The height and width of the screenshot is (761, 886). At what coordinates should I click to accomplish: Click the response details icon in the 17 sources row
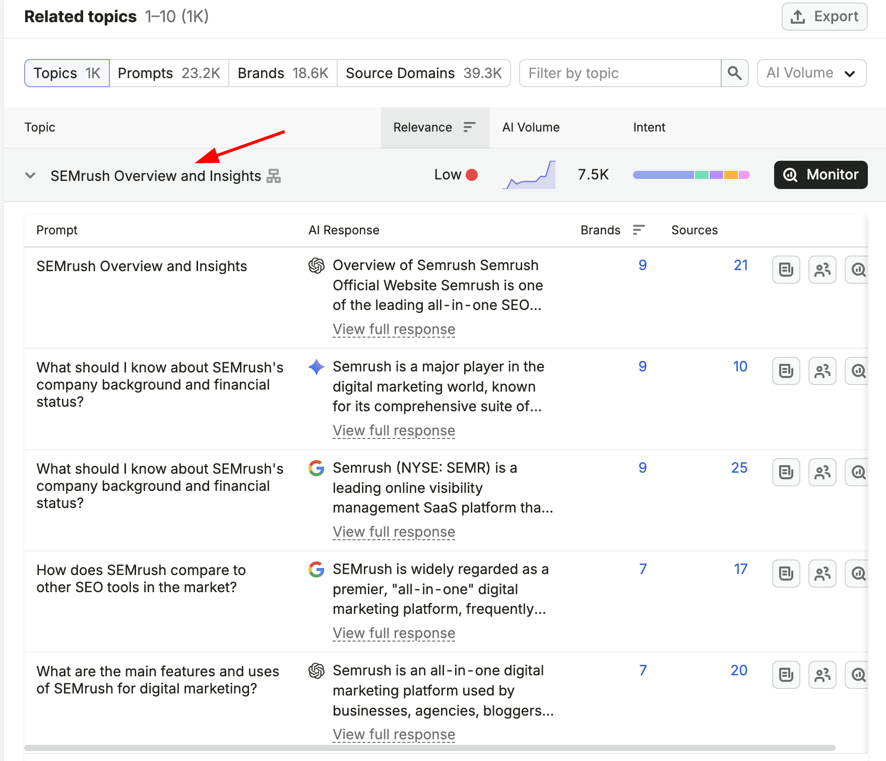[x=786, y=574]
